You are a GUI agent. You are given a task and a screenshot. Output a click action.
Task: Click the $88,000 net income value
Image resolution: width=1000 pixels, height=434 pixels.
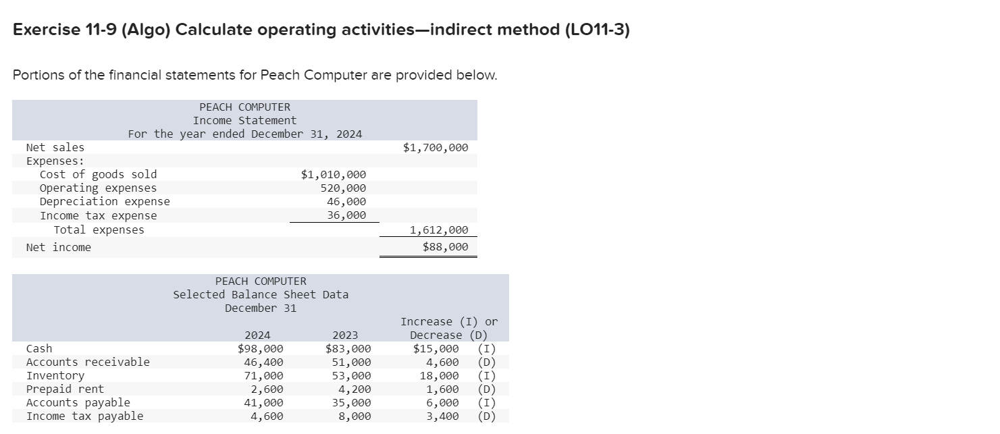446,247
